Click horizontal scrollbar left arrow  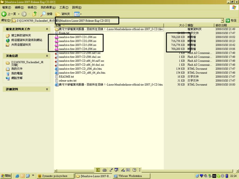(56, 171)
